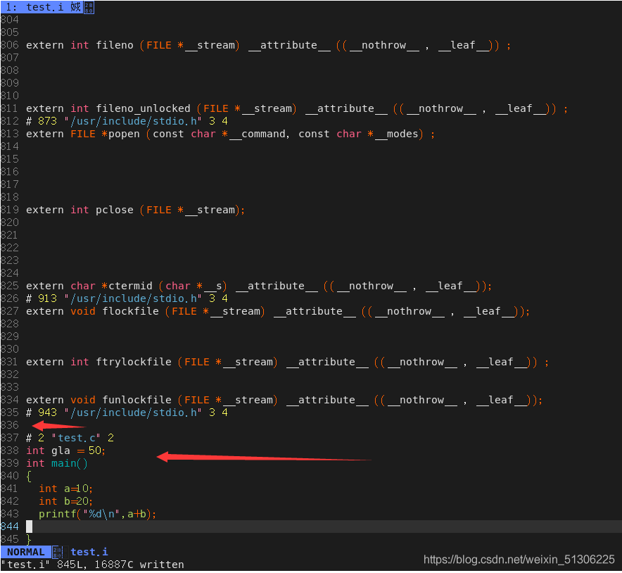Click the fileno_unlocked declaration line
Viewport: 622px width, 573px height.
tap(297, 108)
